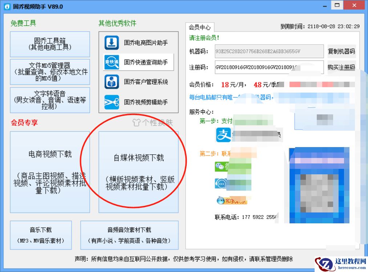Click the 服务中心 label
The image size is (368, 272).
tap(201, 112)
